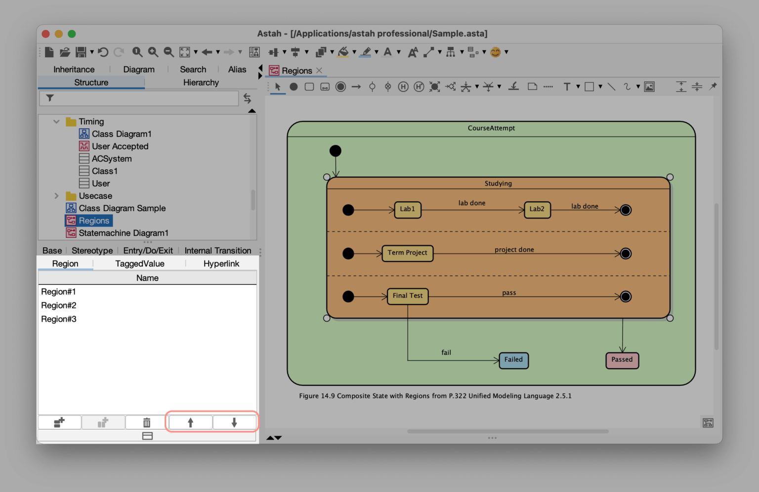The width and height of the screenshot is (759, 492).
Task: Click the Zoom In magnifier icon
Action: pyautogui.click(x=153, y=52)
